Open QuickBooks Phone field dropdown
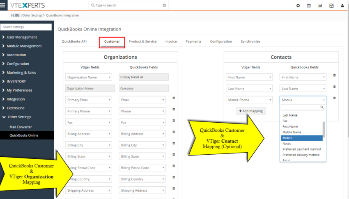This screenshot has width=349, height=199. click(x=142, y=111)
